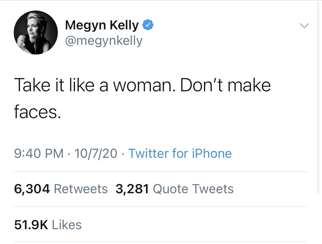Click the 10/7/20 date
The image size is (322, 244).
96,154
